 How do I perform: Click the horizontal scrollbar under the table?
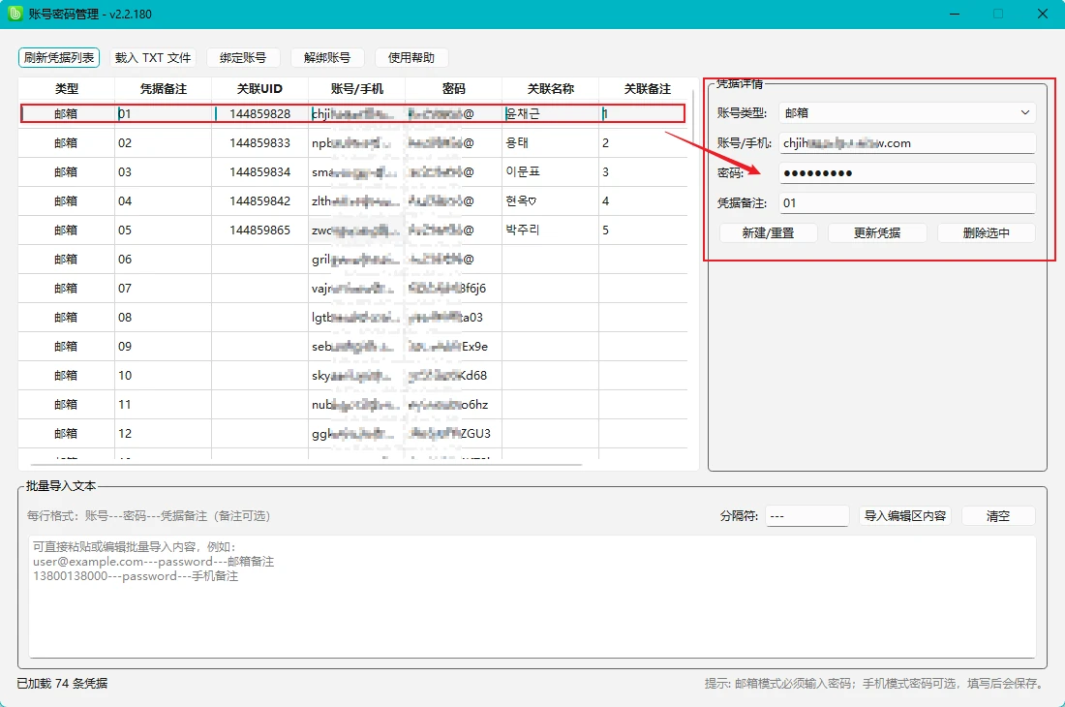tap(306, 465)
